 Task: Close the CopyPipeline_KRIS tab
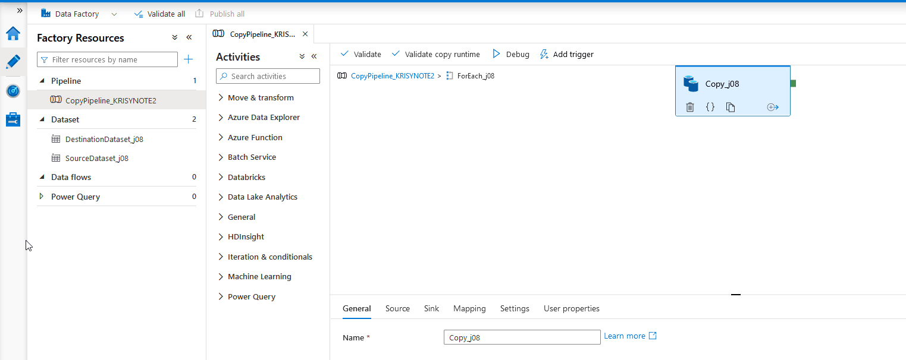point(305,34)
